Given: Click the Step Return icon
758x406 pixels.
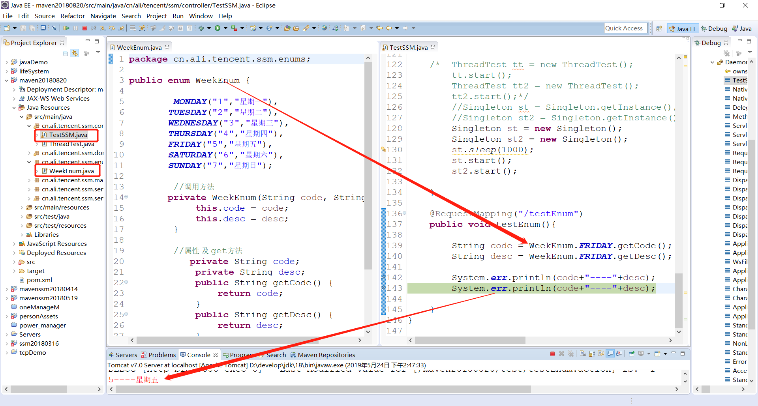Looking at the screenshot, I should pyautogui.click(x=121, y=28).
